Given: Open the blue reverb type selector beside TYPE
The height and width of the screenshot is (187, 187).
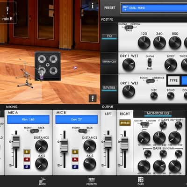Looking at the screenshot, I should 184,80.
